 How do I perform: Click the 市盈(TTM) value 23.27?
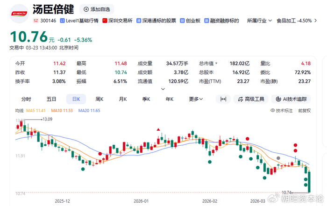tap(243, 81)
